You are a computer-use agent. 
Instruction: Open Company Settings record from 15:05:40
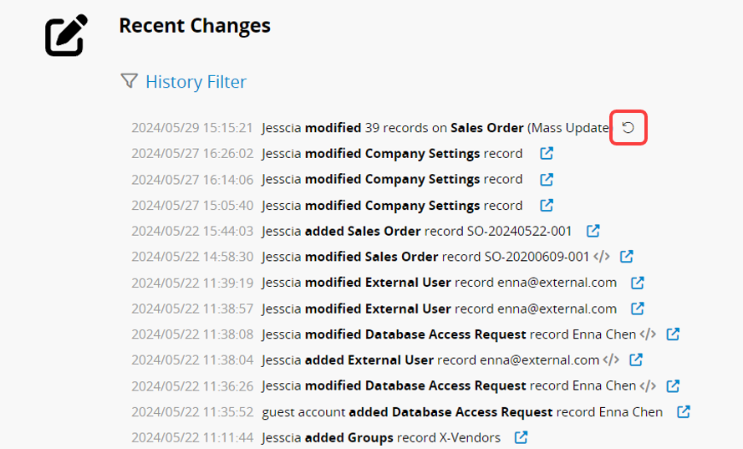pyautogui.click(x=547, y=206)
